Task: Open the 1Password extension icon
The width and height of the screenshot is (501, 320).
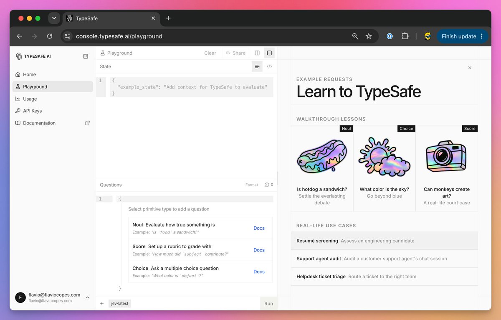Action: (x=390, y=36)
